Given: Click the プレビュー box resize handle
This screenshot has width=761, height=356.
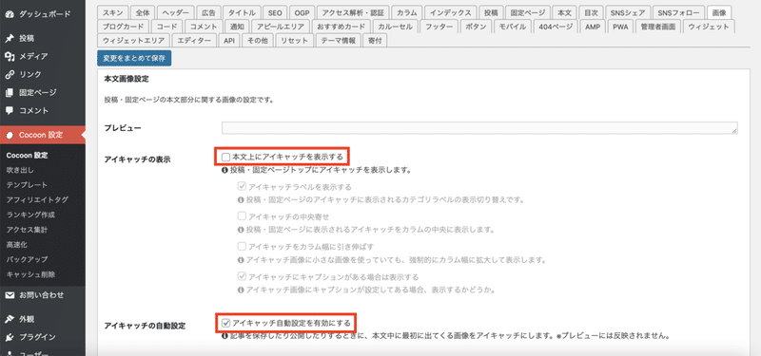Looking at the screenshot, I should coord(734,131).
